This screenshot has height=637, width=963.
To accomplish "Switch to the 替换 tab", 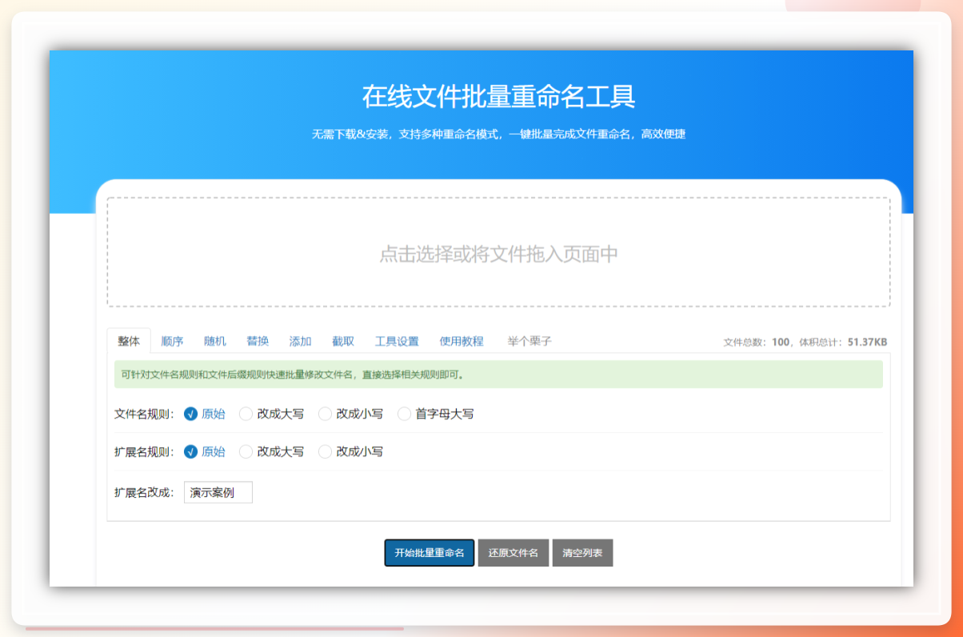I will coord(258,341).
